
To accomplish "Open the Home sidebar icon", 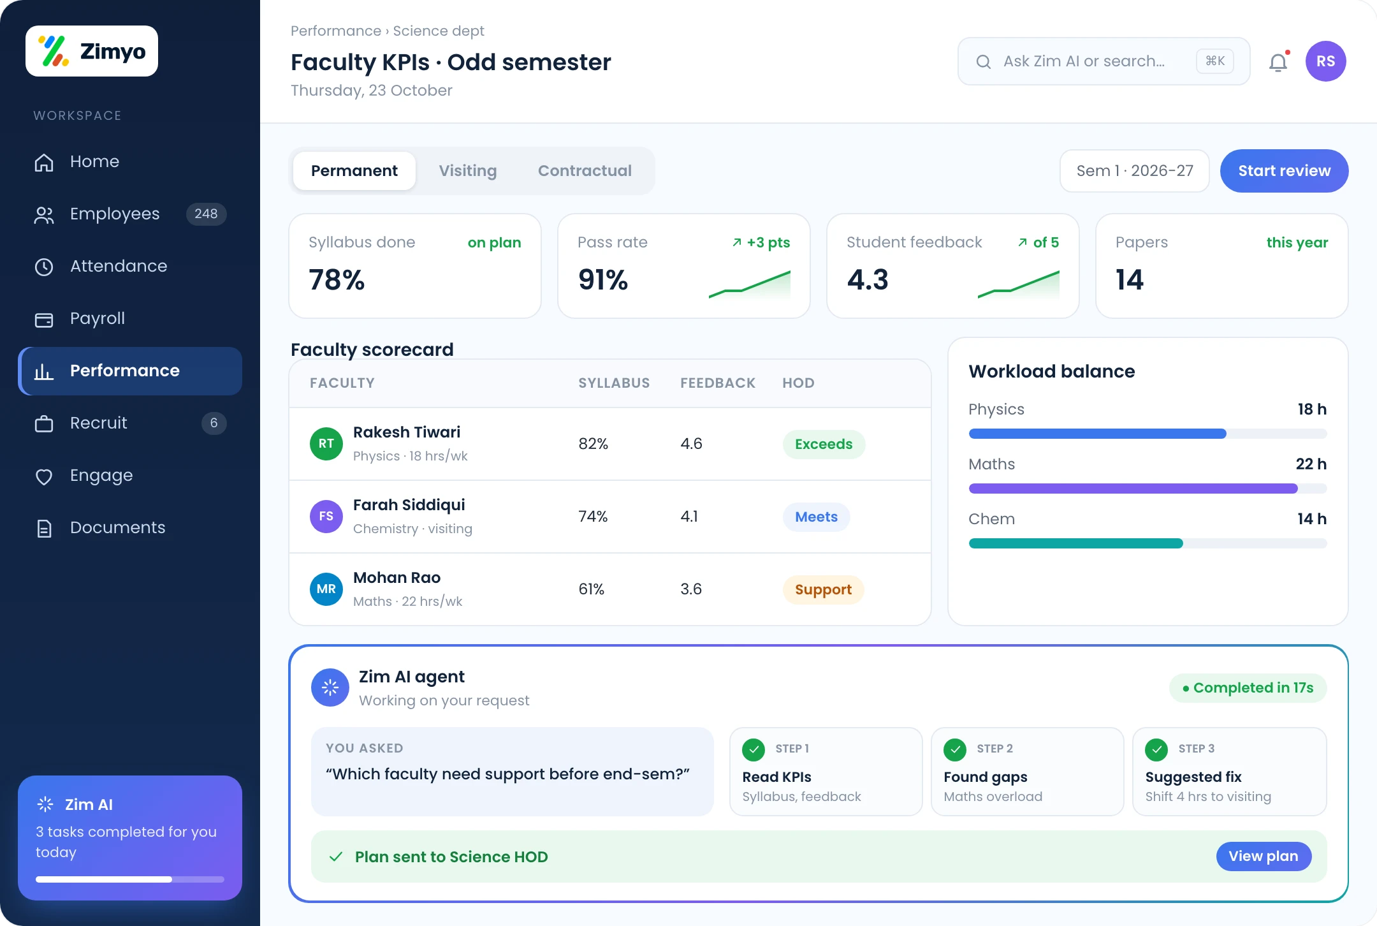I will point(44,162).
